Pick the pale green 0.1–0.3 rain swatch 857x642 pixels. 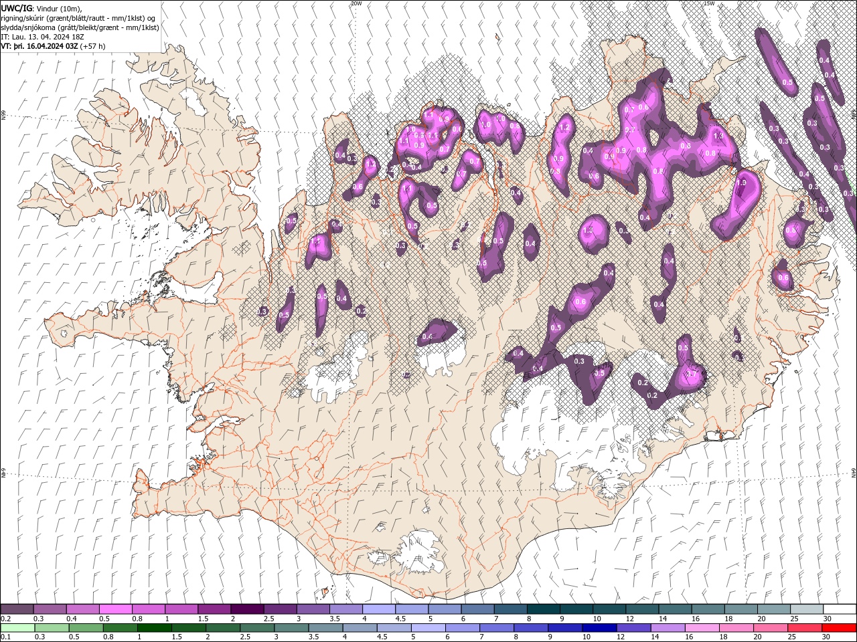(x=17, y=627)
